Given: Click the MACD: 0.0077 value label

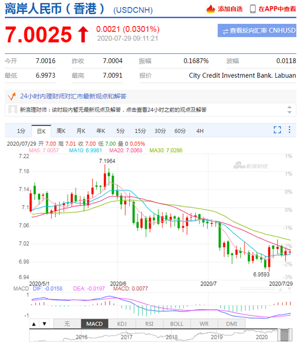Looking at the screenshot, I should [130, 289].
